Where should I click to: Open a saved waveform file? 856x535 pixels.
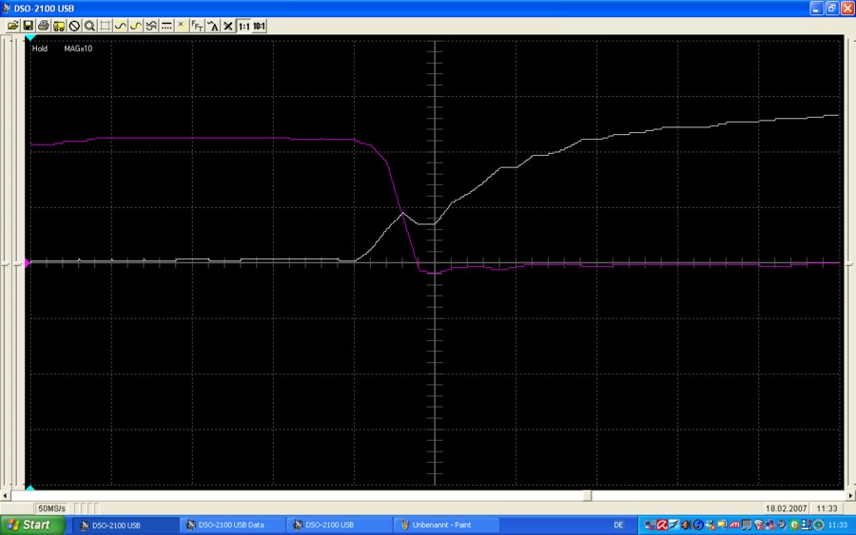13,26
